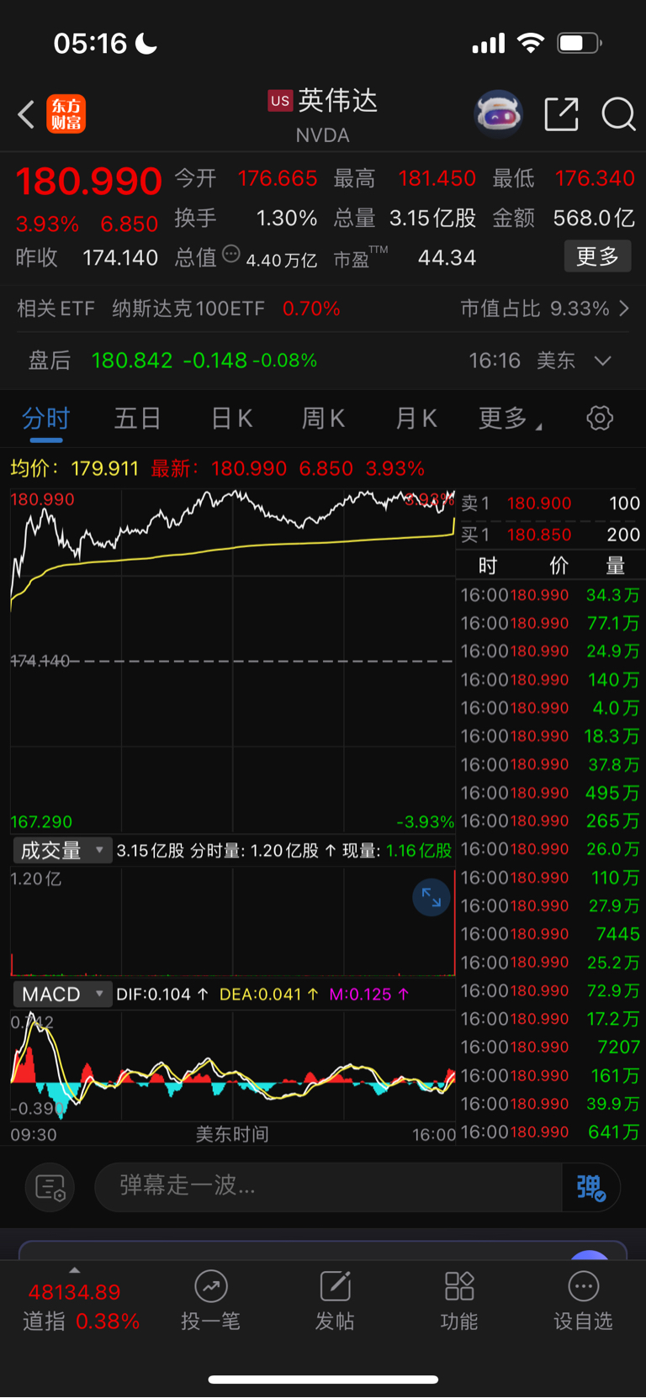Screen dimensions: 646x1398
Task: Tap the 市盈TTM 44.34 value
Action: 447,257
